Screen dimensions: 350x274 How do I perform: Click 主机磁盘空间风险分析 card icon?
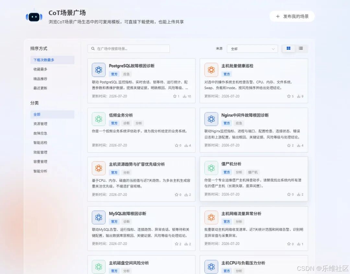99,267
